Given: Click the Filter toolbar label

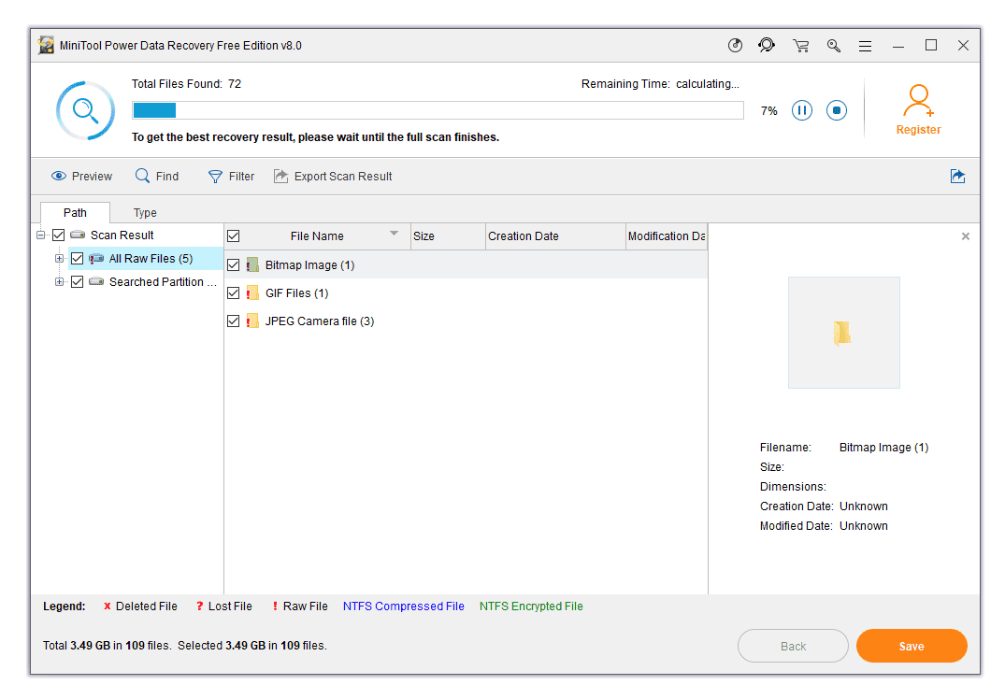Looking at the screenshot, I should click(x=241, y=177).
